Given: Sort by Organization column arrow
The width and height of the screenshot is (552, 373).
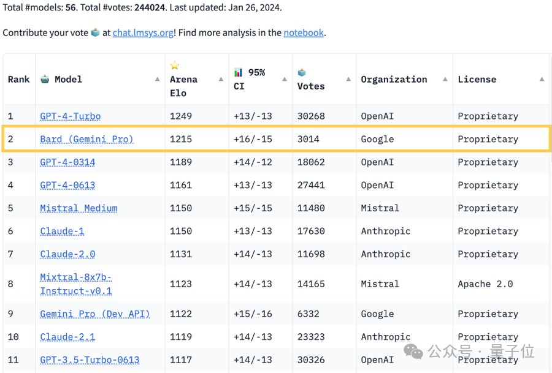Looking at the screenshot, I should click(x=445, y=80).
